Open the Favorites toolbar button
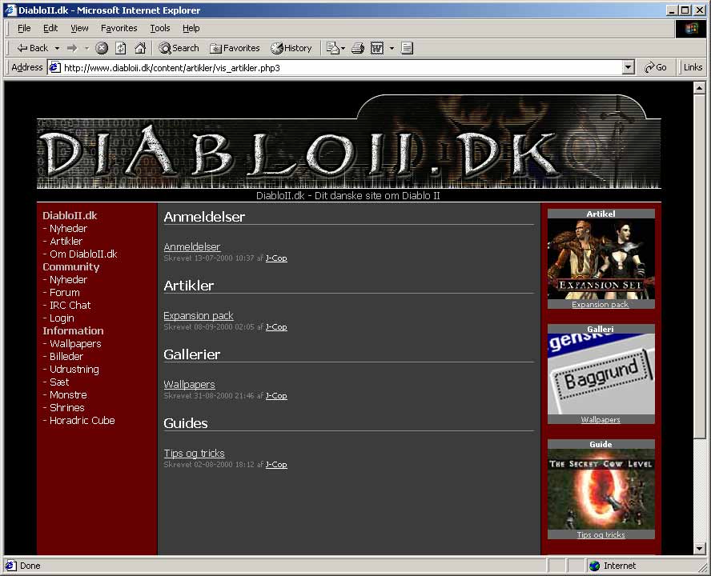Screen dimensions: 711x576 click(x=235, y=48)
